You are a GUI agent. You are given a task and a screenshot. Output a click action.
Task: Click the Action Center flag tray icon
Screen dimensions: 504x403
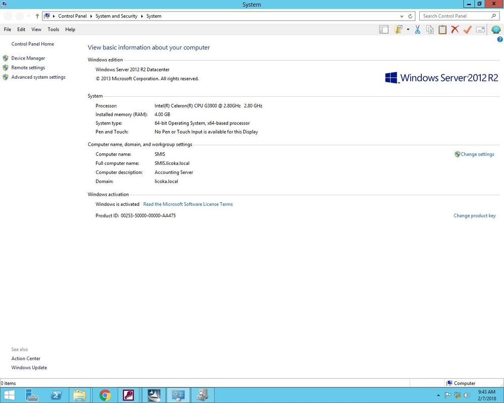point(447,395)
